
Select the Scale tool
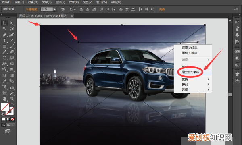click(12, 58)
